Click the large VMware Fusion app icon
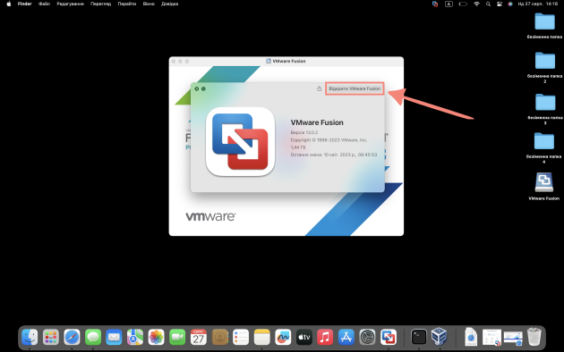564x352 pixels. coord(240,142)
